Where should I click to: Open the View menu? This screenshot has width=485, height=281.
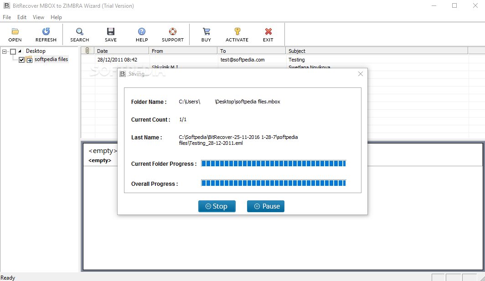pyautogui.click(x=38, y=17)
